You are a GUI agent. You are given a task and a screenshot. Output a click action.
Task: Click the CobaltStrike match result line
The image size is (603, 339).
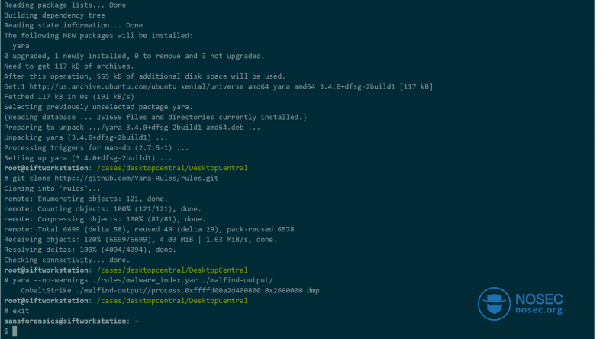[170, 290]
